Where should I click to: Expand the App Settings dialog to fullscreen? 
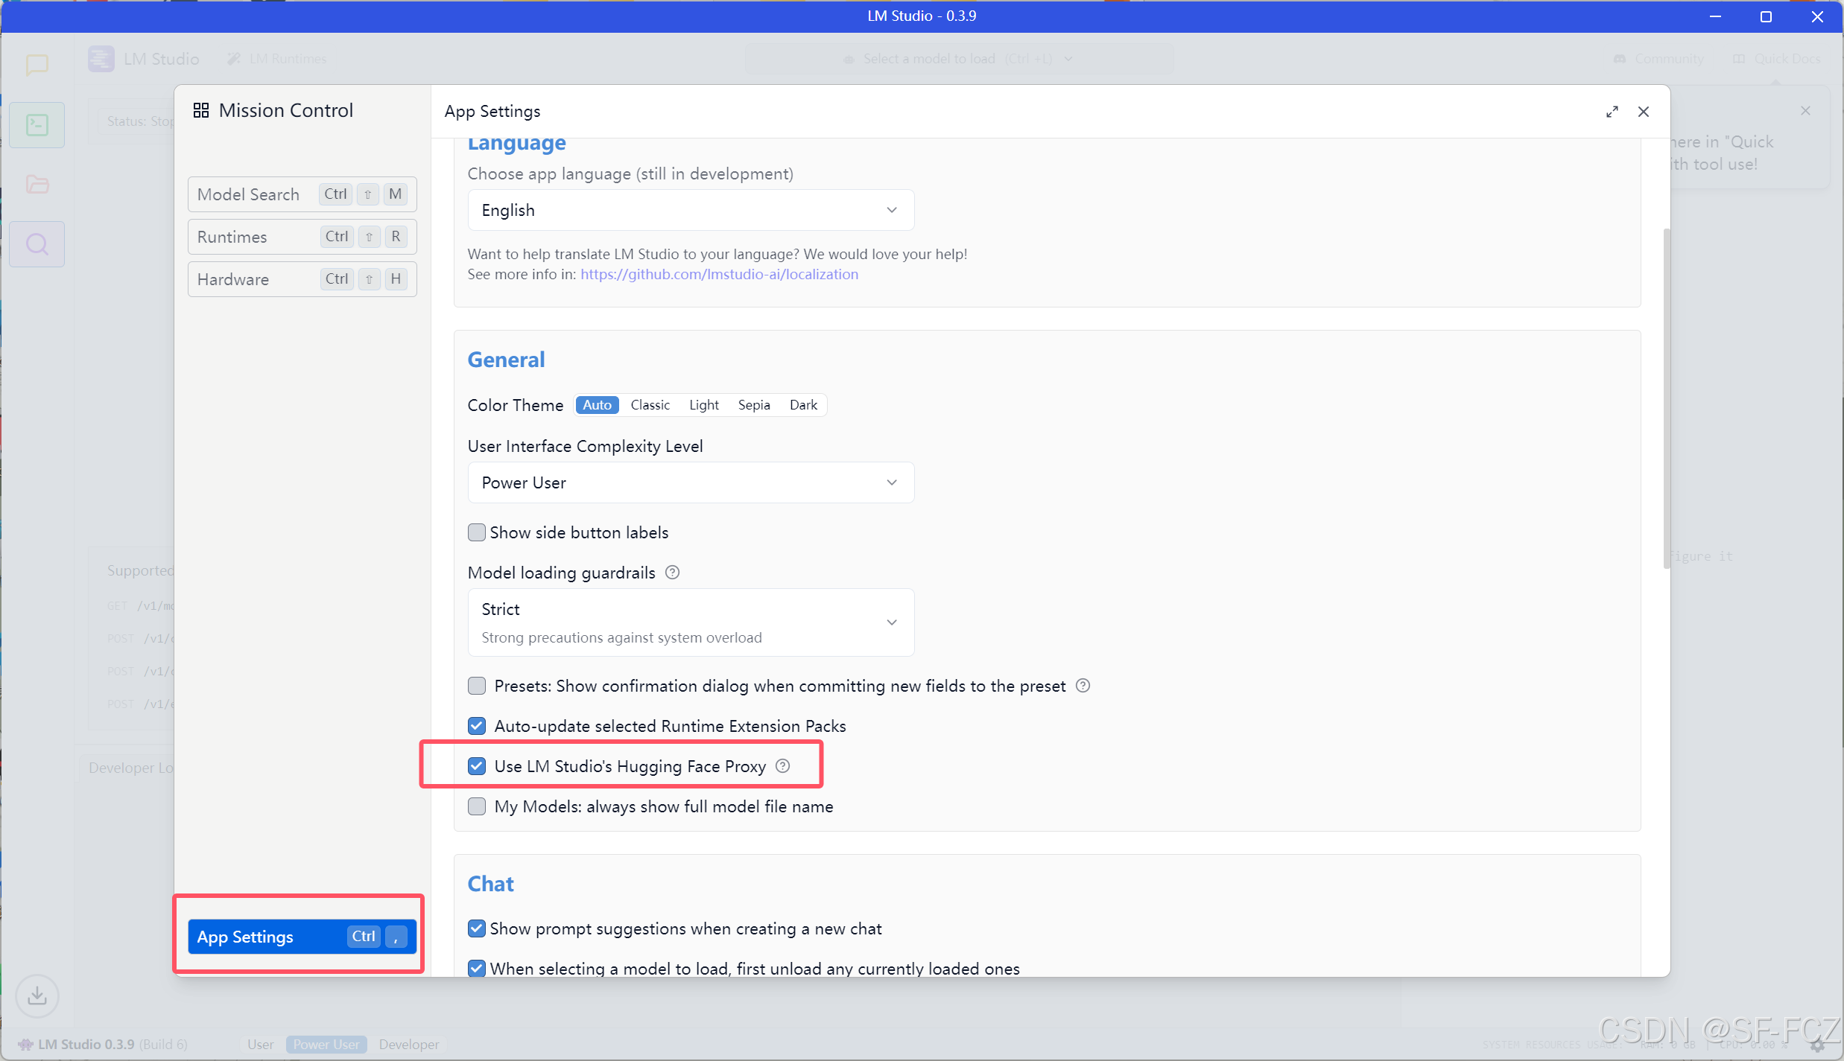1612,112
